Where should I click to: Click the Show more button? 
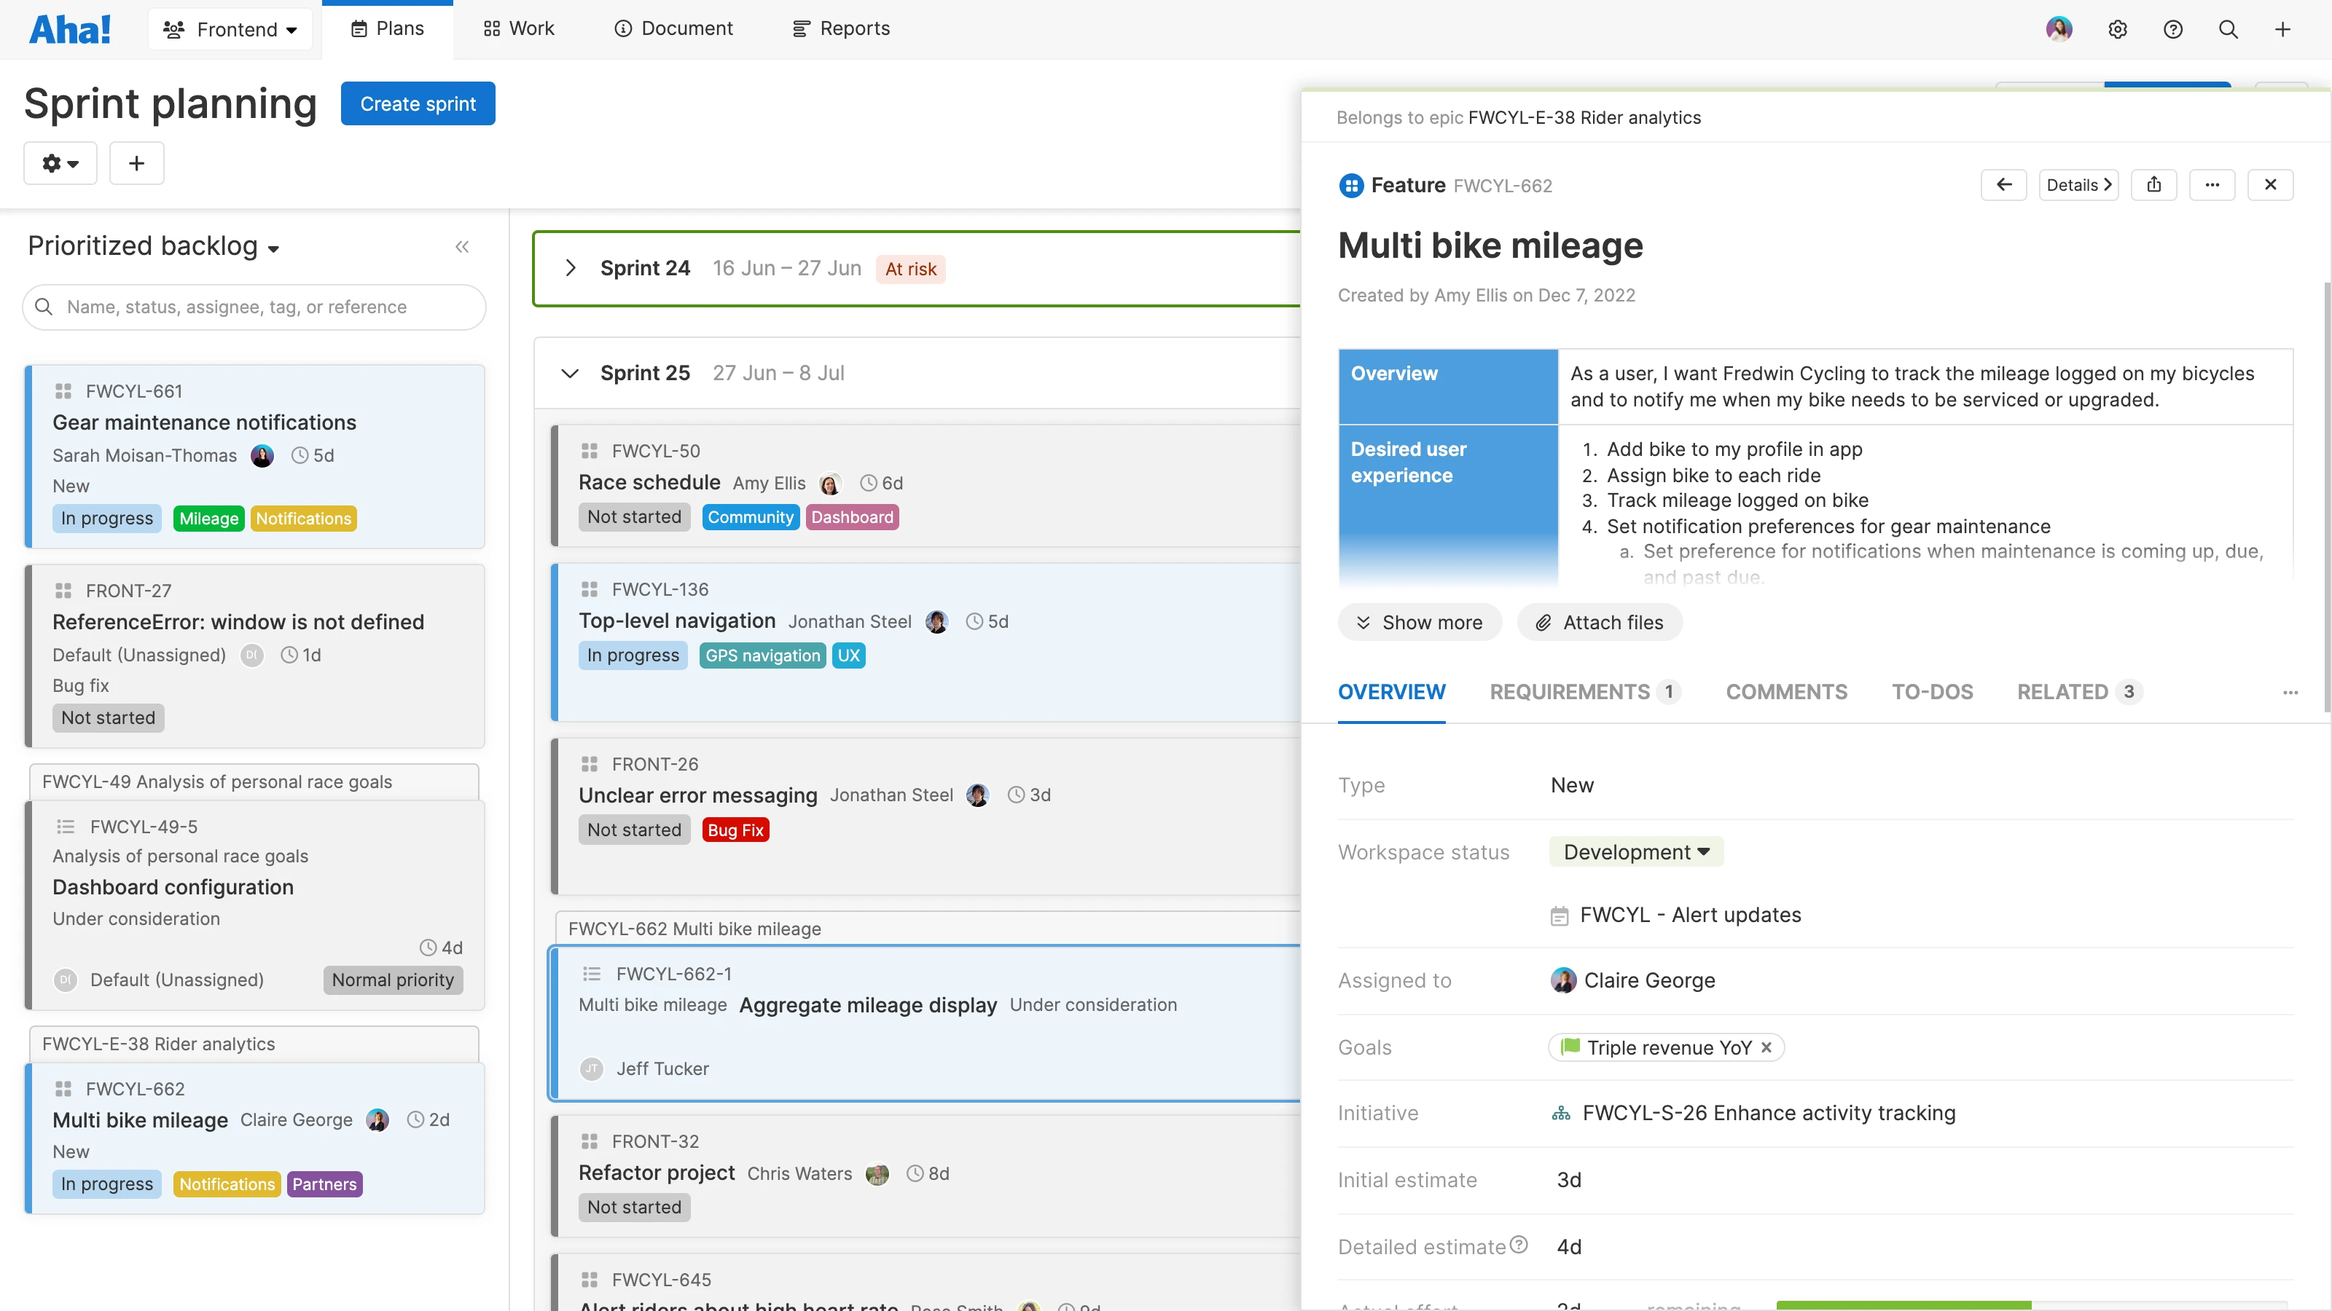(1419, 623)
